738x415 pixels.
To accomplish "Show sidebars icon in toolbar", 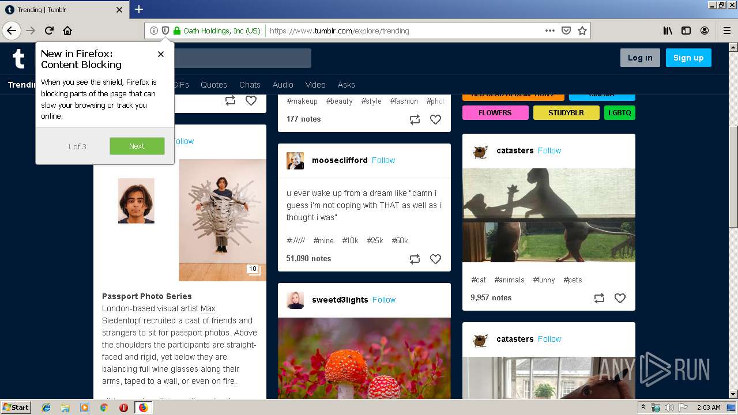I will 686,31.
